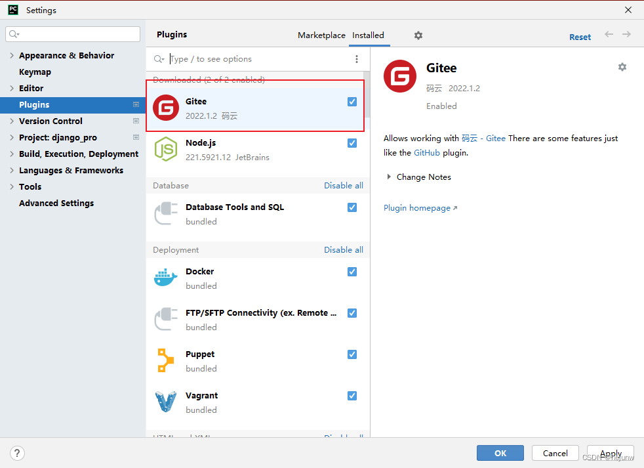Click the forward navigation arrow
Viewport: 644px width, 468px height.
626,35
